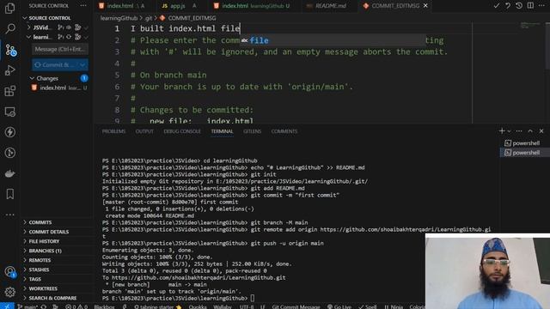Open the Docker whale icon in the activity bar
Image resolution: width=550 pixels, height=309 pixels.
pyautogui.click(x=9, y=173)
